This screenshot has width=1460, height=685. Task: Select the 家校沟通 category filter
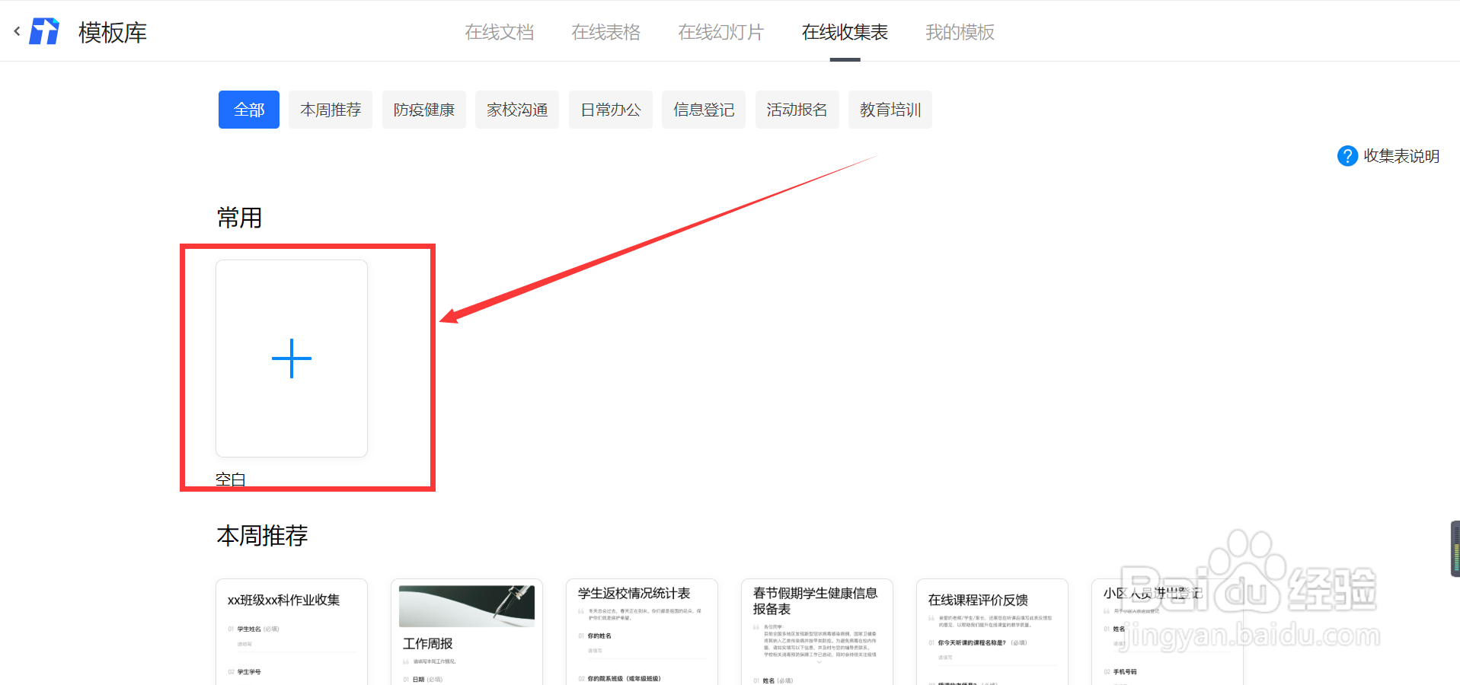(516, 109)
